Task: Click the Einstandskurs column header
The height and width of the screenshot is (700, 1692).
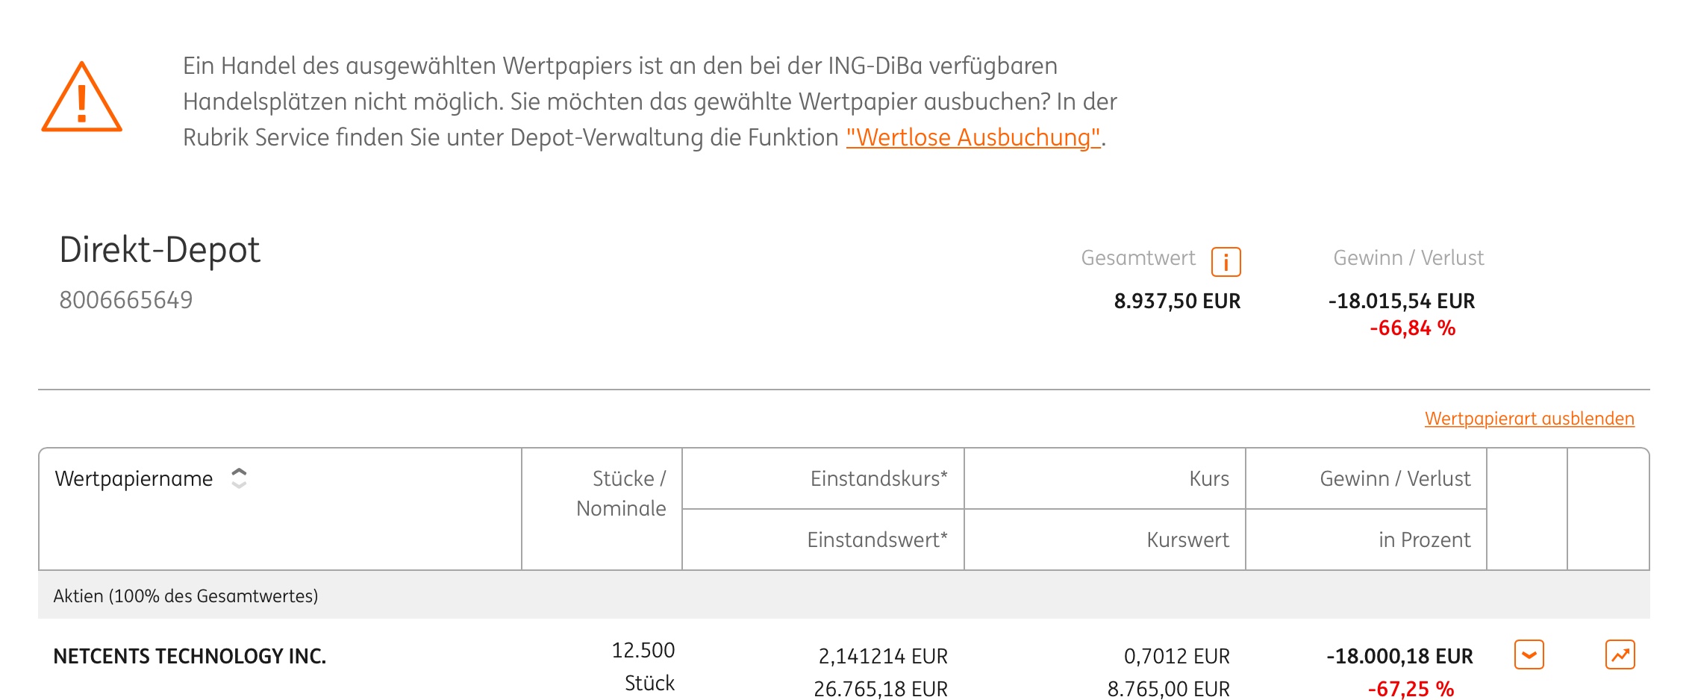Action: click(879, 478)
